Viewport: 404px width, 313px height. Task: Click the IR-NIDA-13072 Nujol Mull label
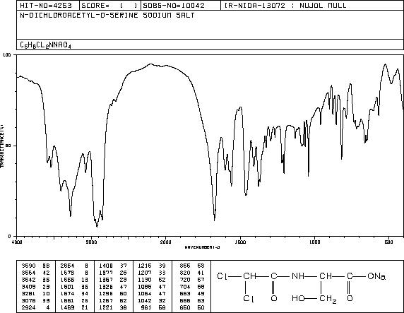(285, 6)
